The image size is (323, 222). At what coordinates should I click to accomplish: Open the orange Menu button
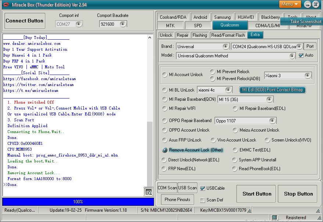click(x=290, y=4)
